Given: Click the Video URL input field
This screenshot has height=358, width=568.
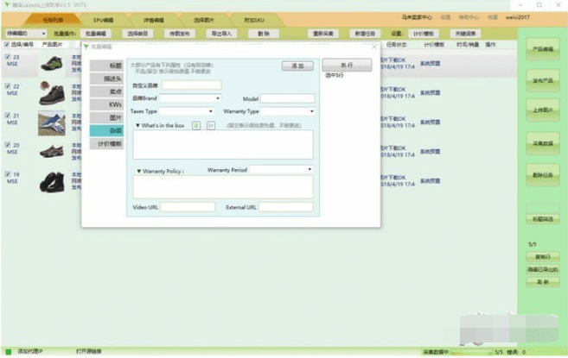Looking at the screenshot, I should click(x=188, y=207).
